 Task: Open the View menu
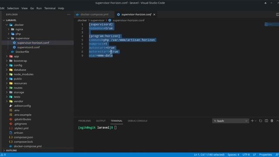tap(24, 8)
